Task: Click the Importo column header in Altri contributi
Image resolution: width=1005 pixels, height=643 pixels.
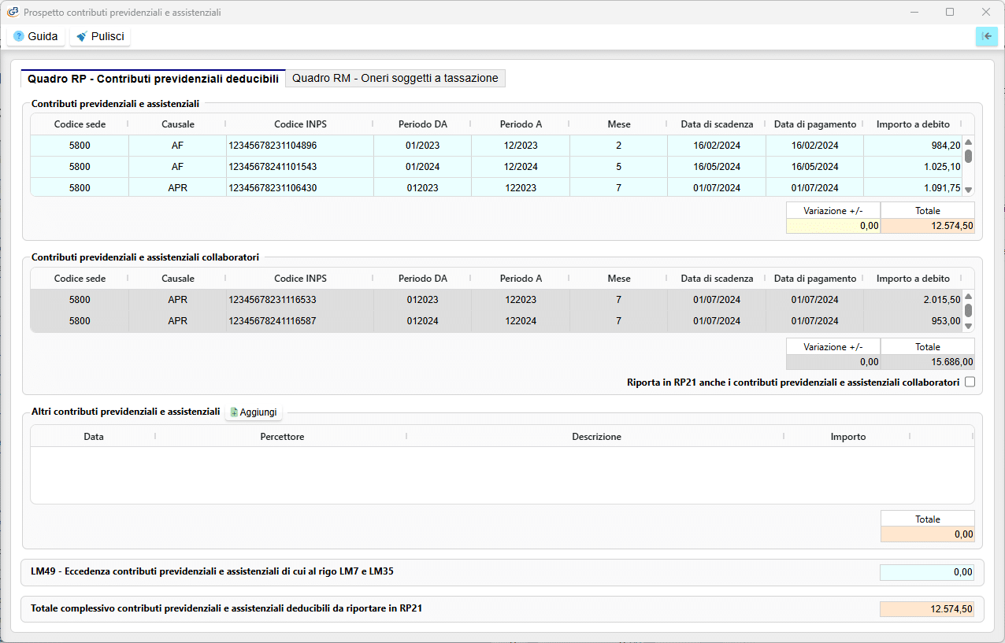Action: (847, 437)
